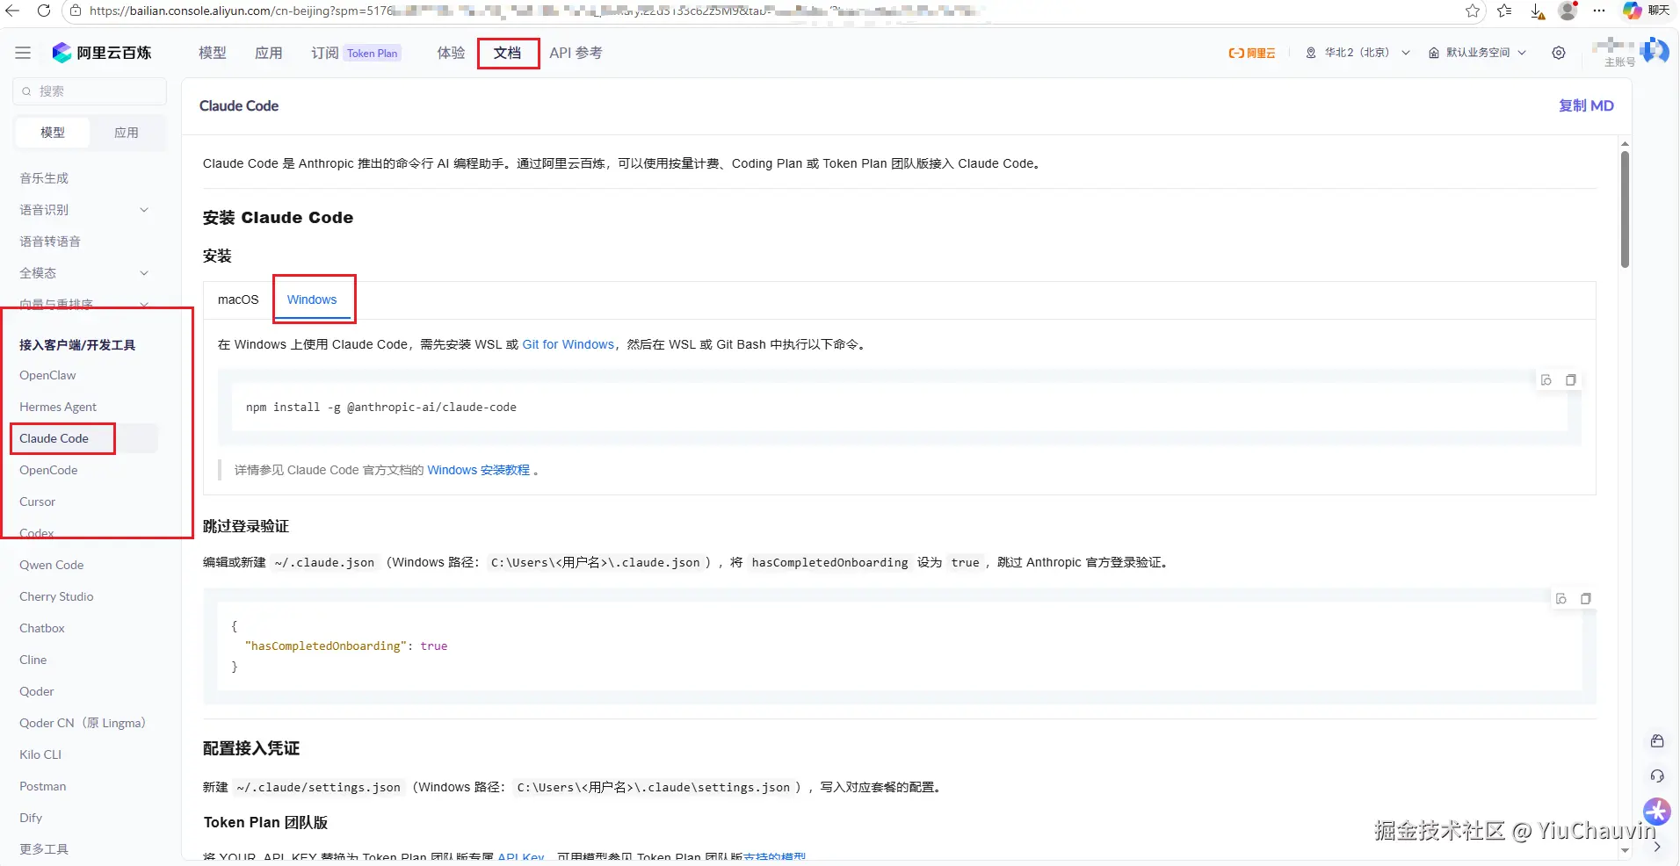Open the browser downloads icon

tap(1537, 11)
